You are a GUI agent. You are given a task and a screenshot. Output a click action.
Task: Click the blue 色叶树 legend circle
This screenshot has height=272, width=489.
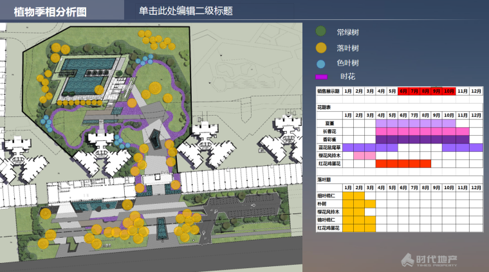[x=322, y=63]
